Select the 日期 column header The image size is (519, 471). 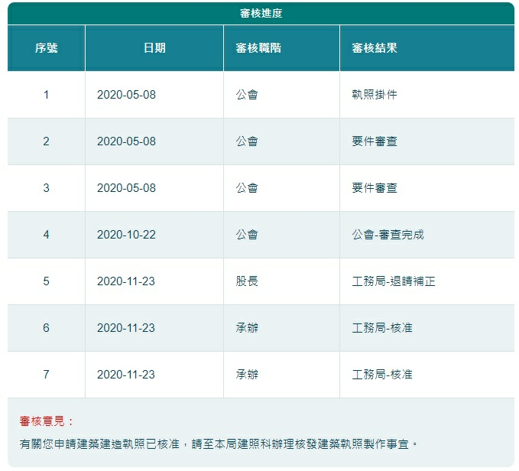(x=154, y=48)
